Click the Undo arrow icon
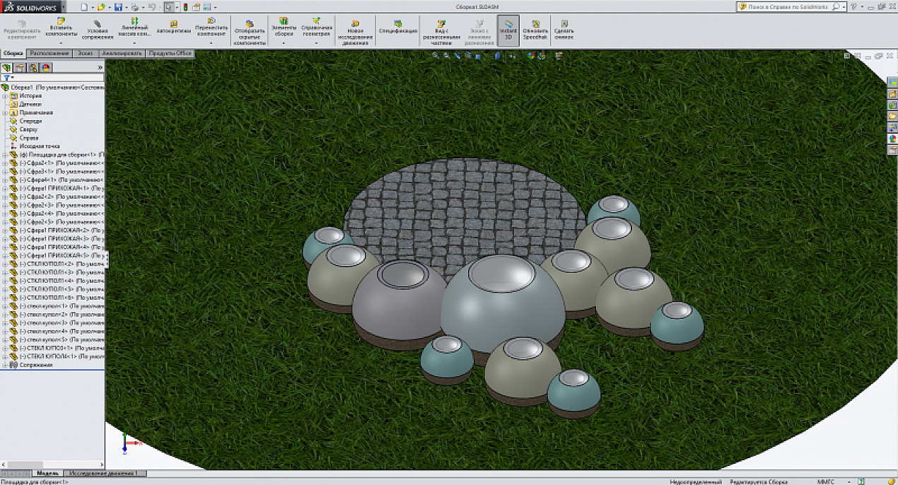898x485 pixels. coord(152,6)
